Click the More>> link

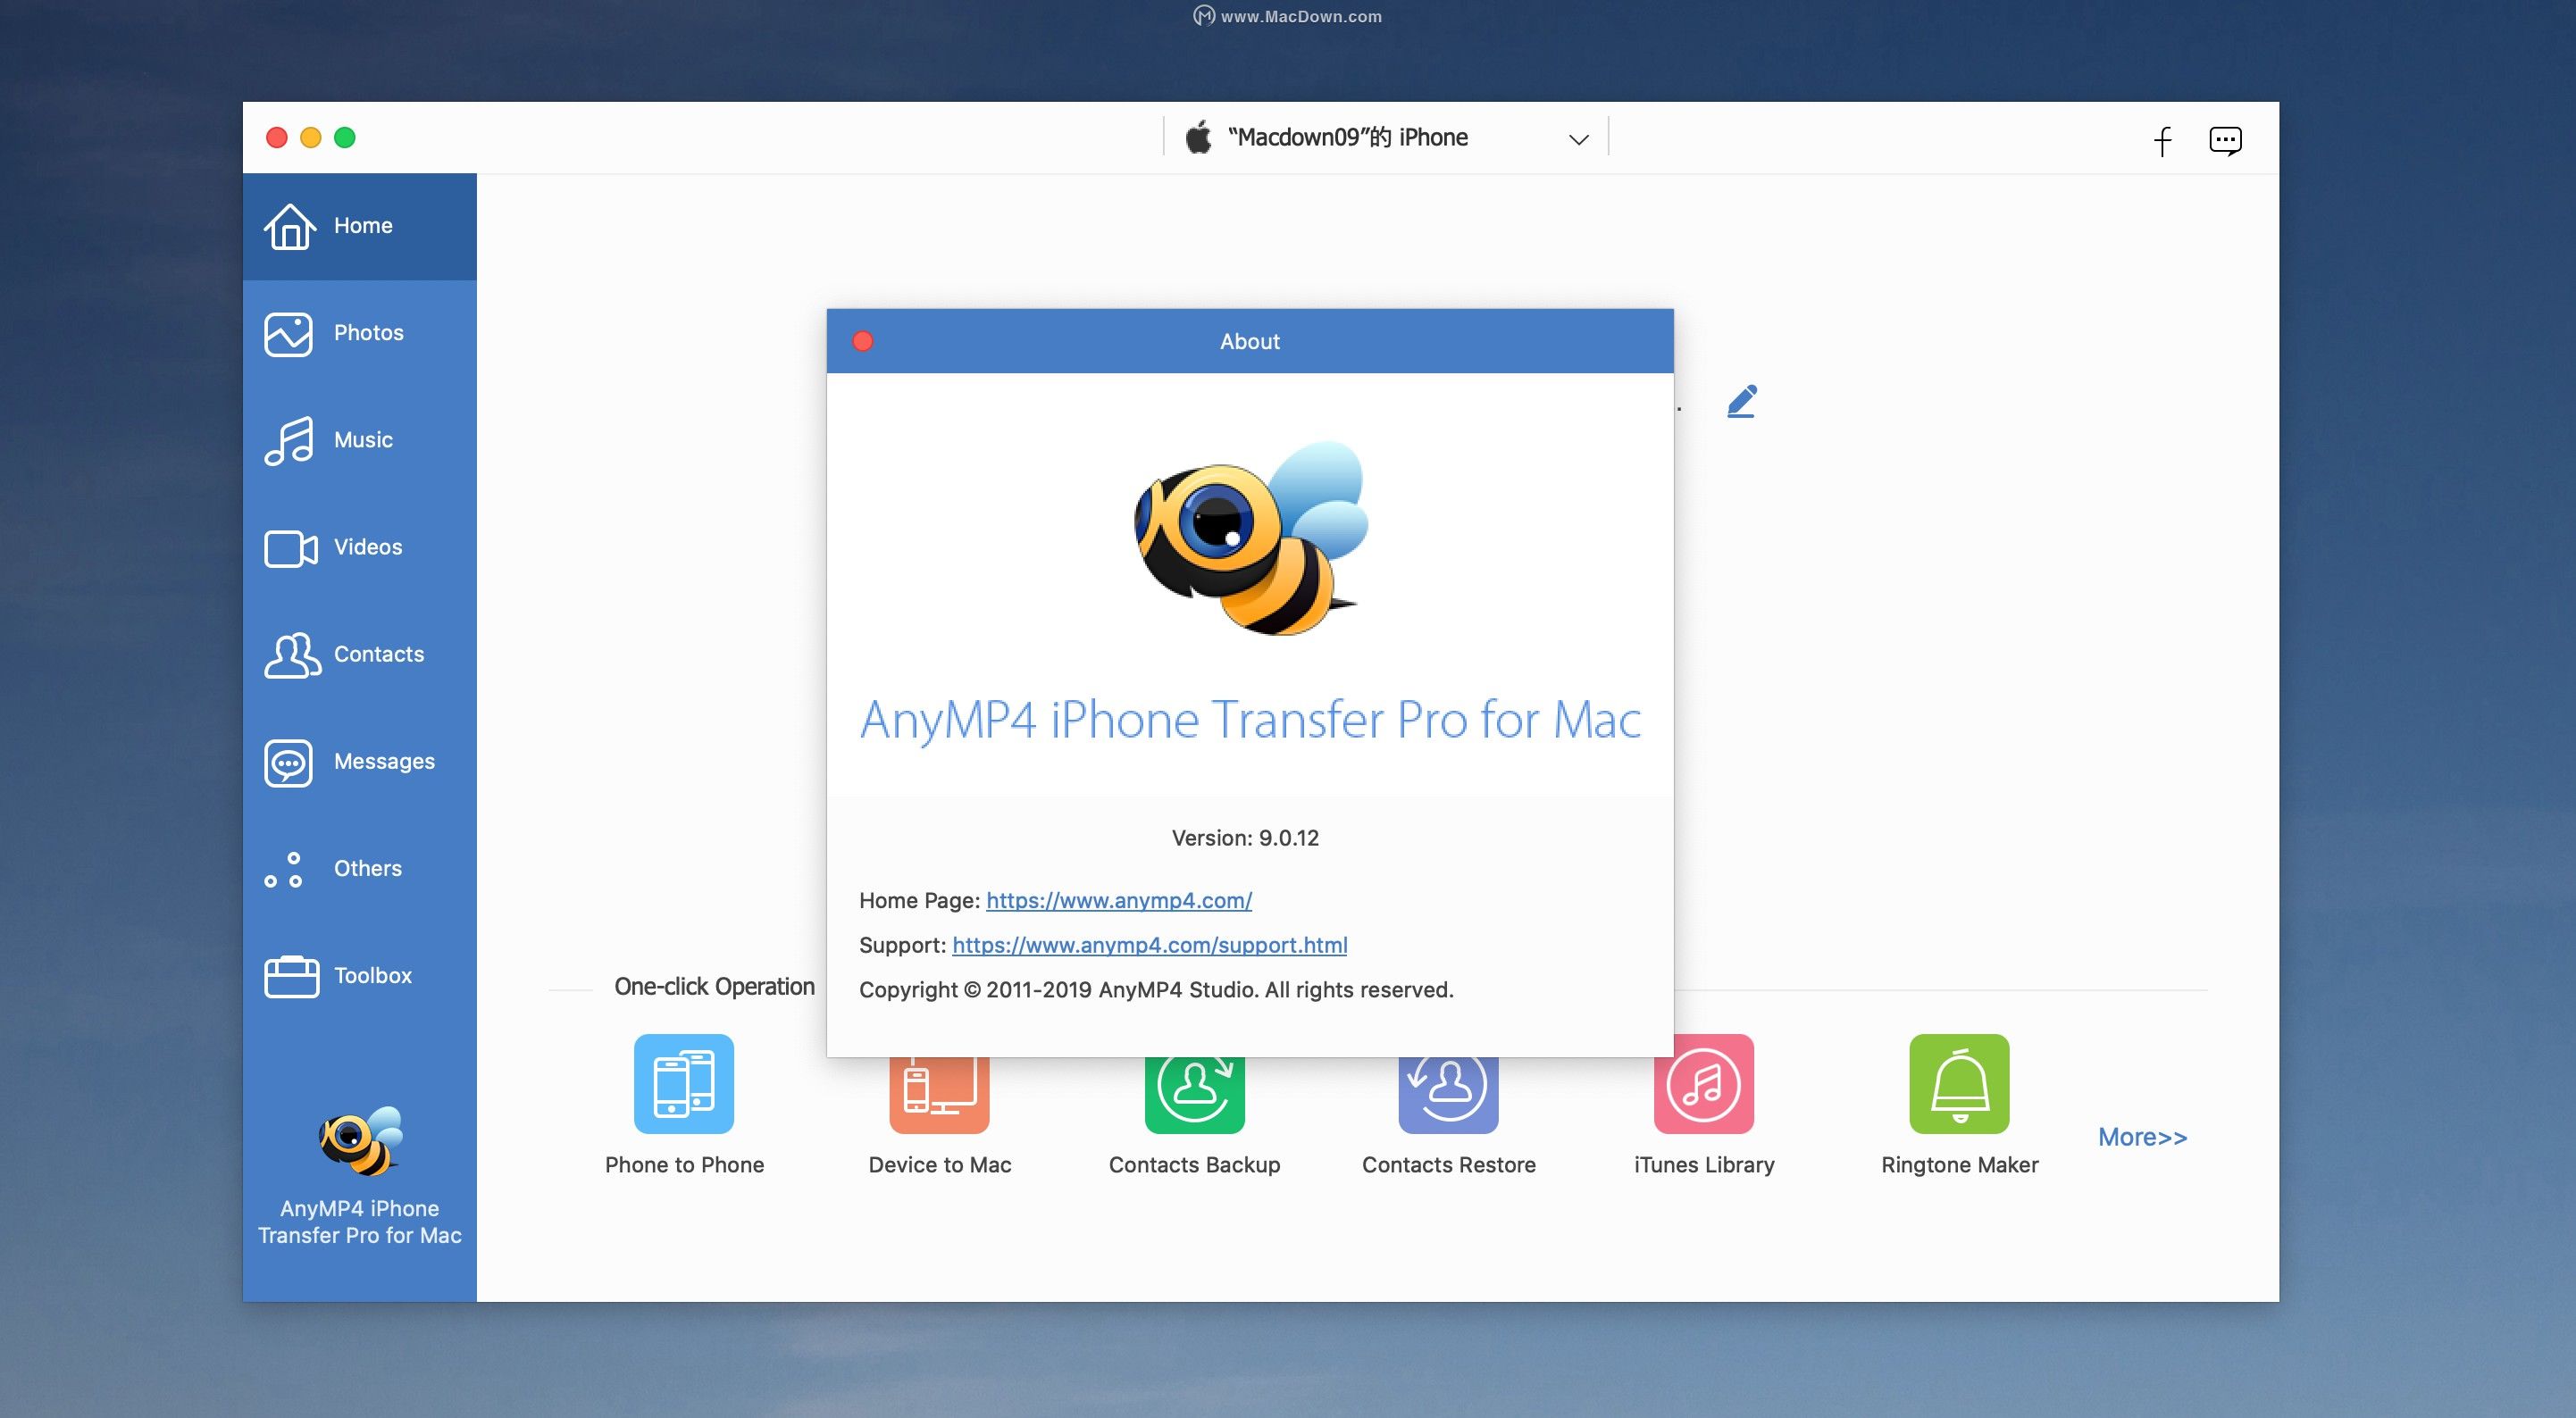click(x=2143, y=1137)
